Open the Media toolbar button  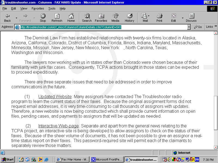coord(115,18)
